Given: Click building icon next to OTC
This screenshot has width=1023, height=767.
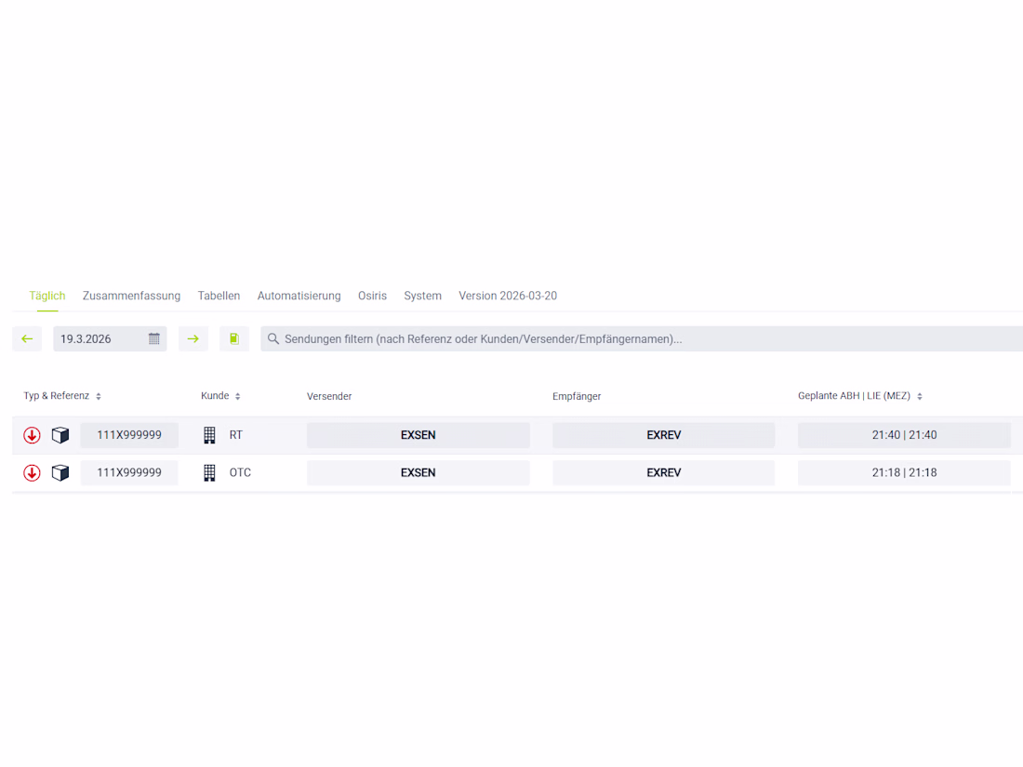Looking at the screenshot, I should coord(209,473).
